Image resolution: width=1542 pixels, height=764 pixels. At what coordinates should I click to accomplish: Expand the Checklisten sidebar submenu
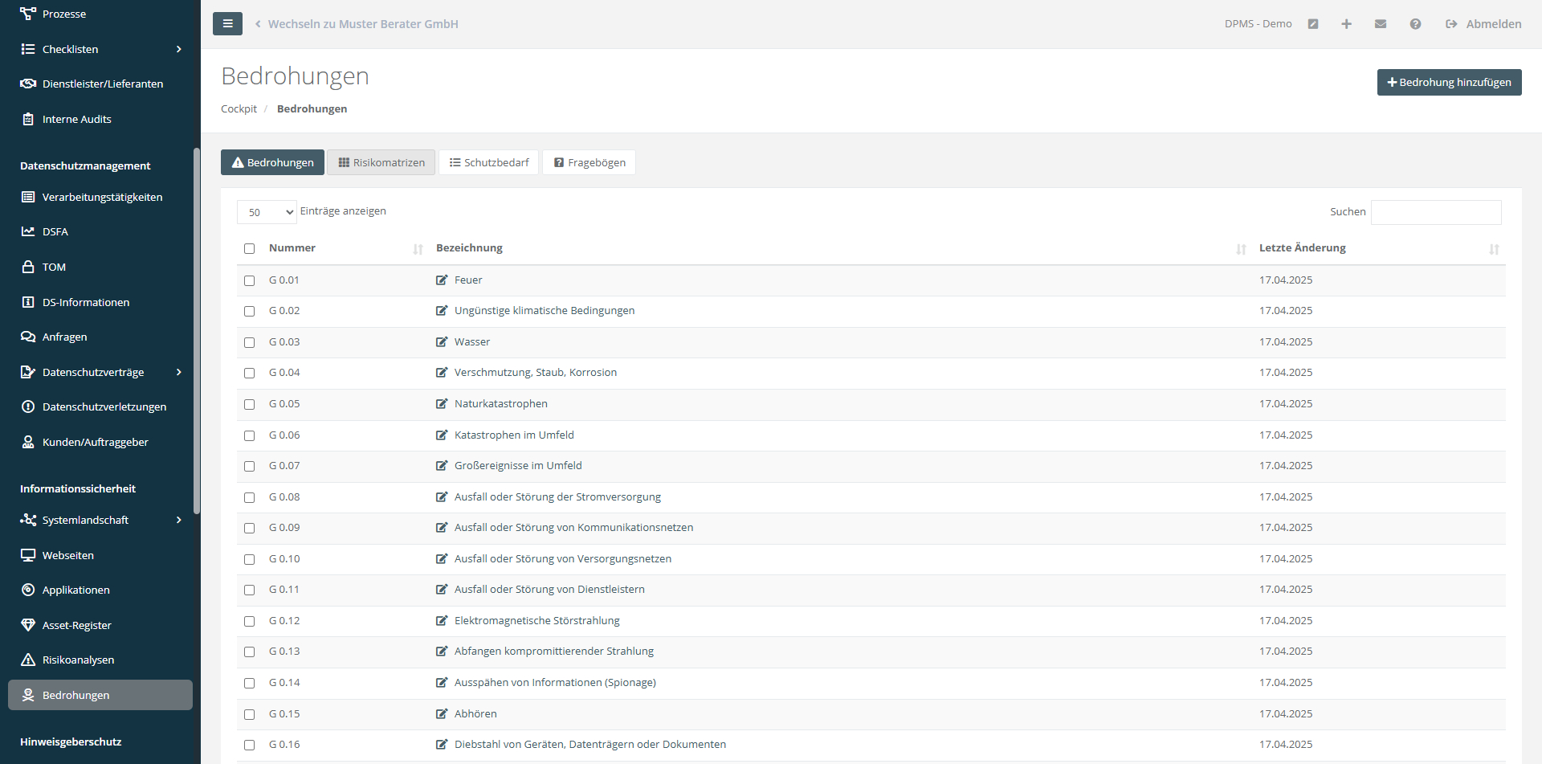click(x=178, y=49)
